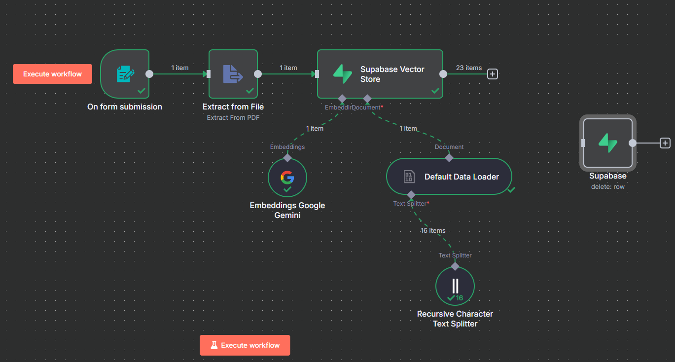The height and width of the screenshot is (362, 675).
Task: Click the 'Extract from File' node label
Action: [233, 107]
